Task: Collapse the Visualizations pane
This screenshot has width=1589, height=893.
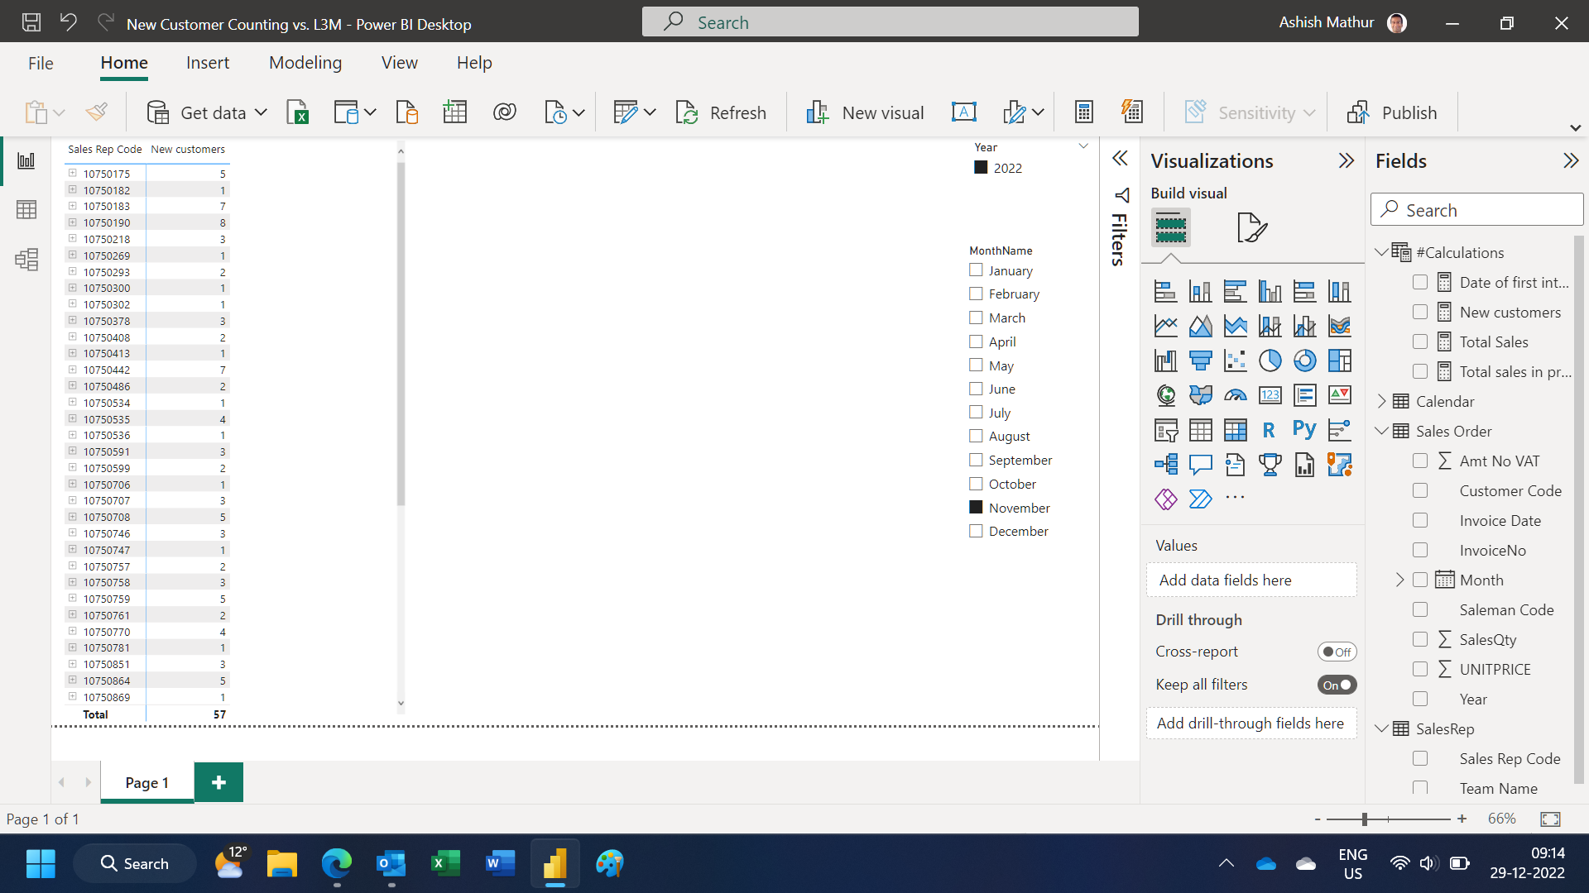Action: [x=1347, y=160]
